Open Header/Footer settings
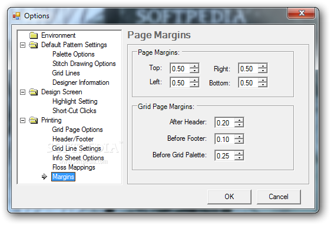 pyautogui.click(x=73, y=139)
